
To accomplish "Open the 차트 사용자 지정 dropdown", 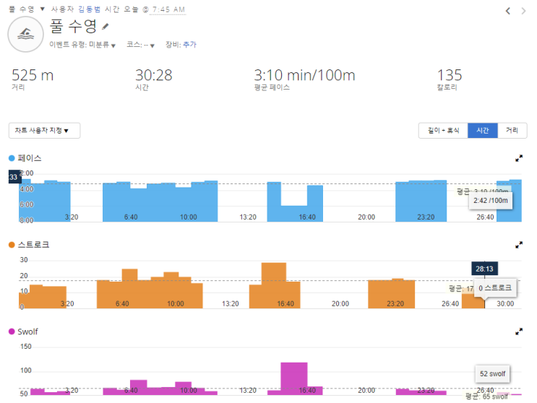I will (45, 131).
